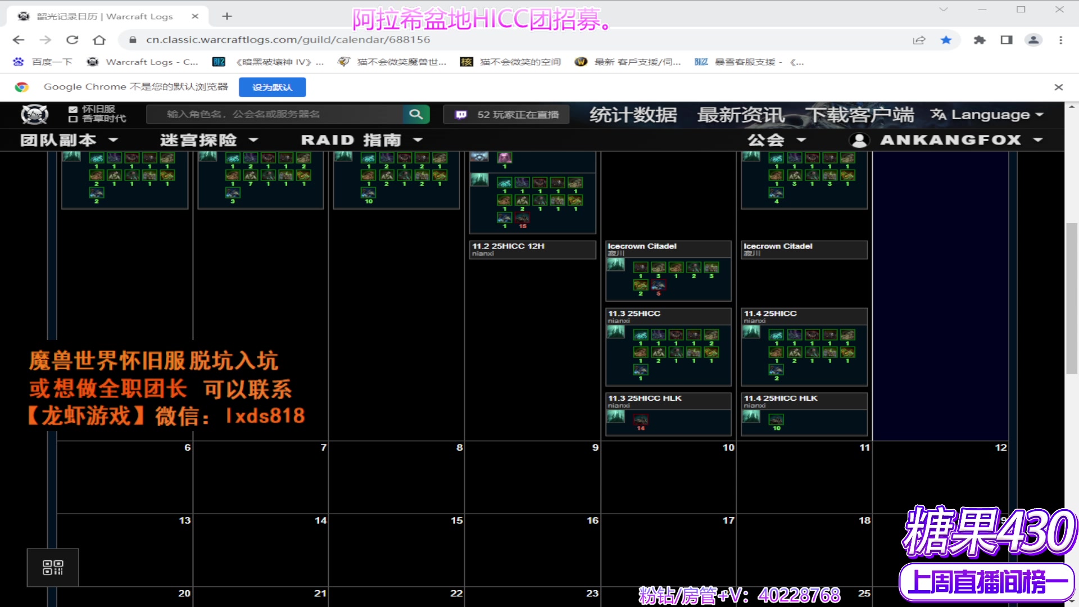1079x607 pixels.
Task: Open the 暗黑破壞神 IV bookmark
Action: click(268, 62)
